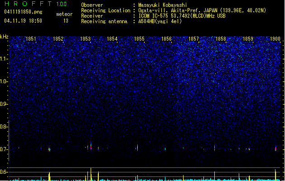Image resolution: width=285 pixels, height=181 pixels.
Task: Click the yellow intensity spike before 1852
Action: [49, 176]
